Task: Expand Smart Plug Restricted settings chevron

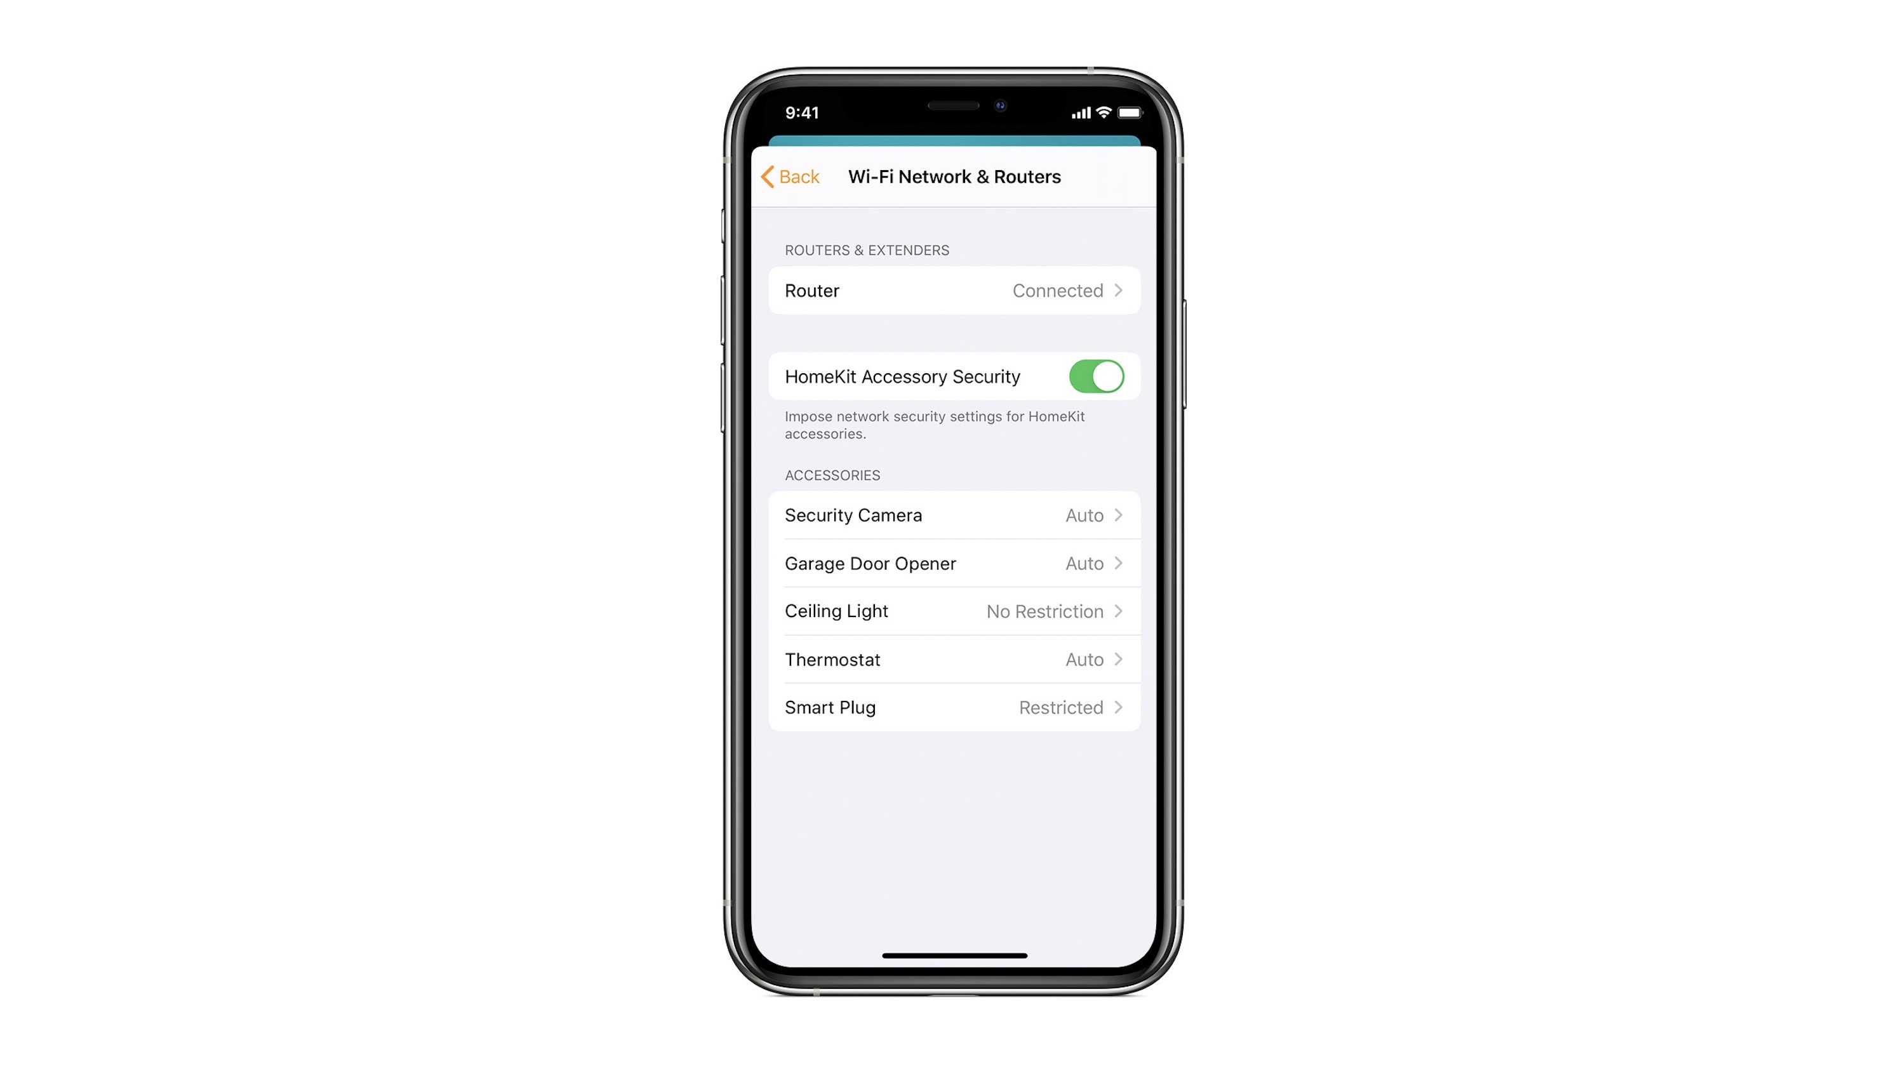Action: 1120,707
